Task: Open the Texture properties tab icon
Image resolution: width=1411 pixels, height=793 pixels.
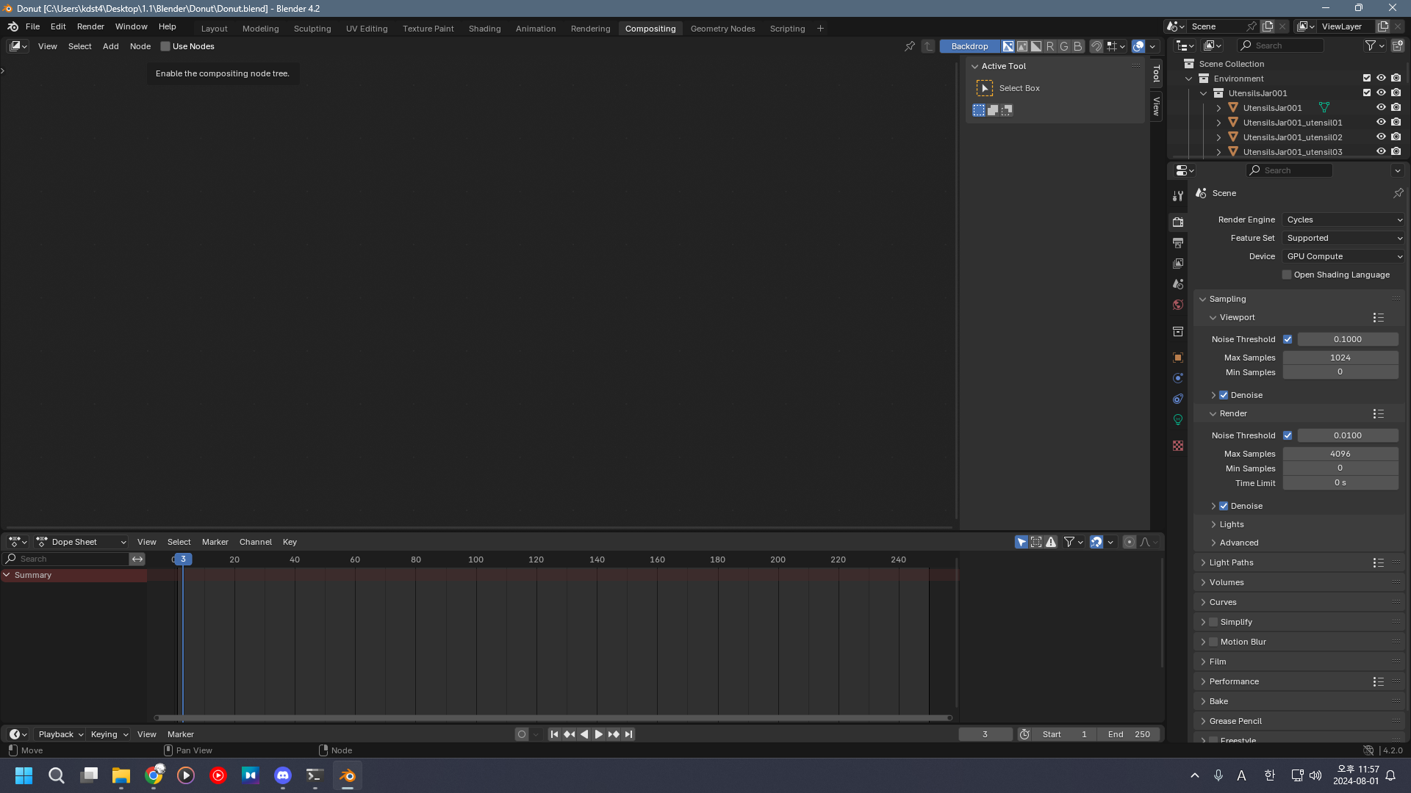Action: tap(1178, 446)
